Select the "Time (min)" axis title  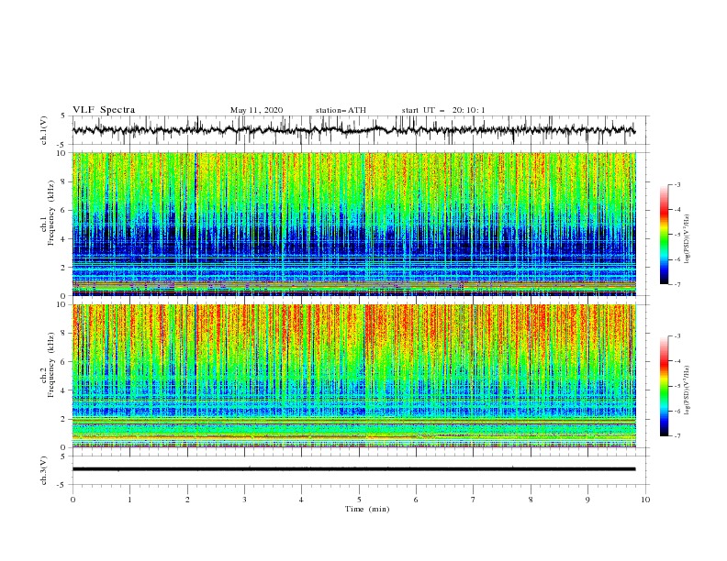(x=367, y=509)
